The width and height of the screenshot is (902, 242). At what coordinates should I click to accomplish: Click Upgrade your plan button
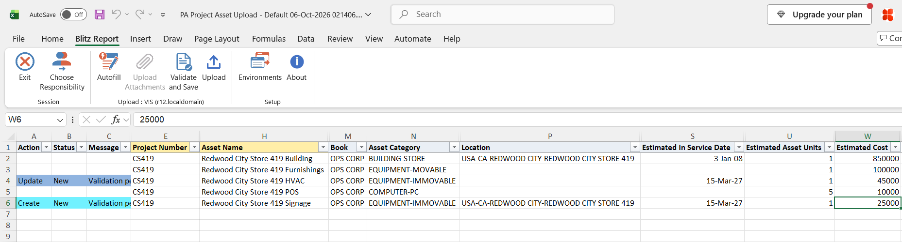point(819,15)
